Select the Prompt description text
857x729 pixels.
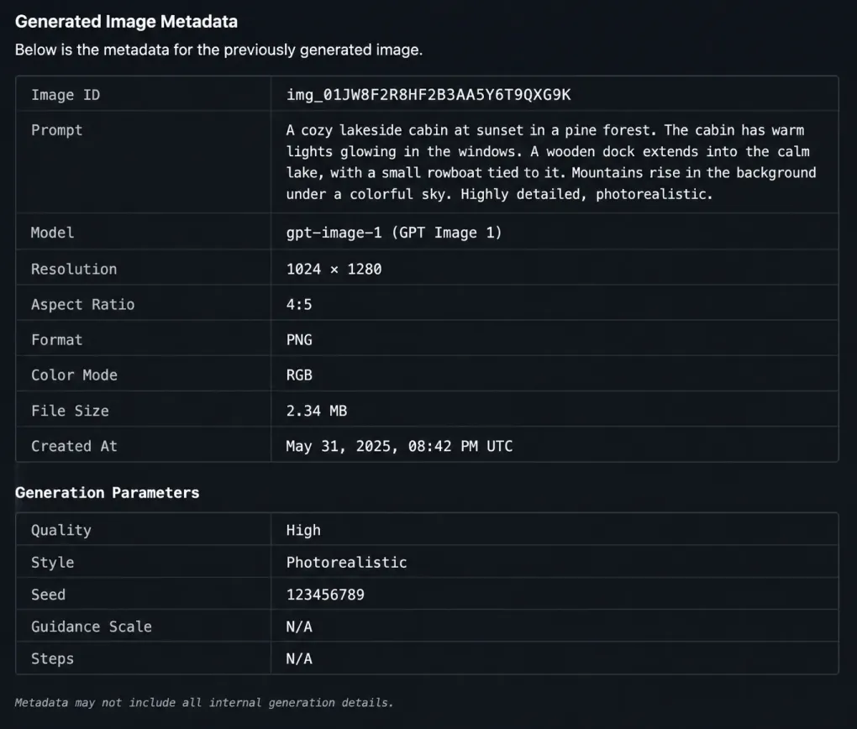pyautogui.click(x=551, y=162)
